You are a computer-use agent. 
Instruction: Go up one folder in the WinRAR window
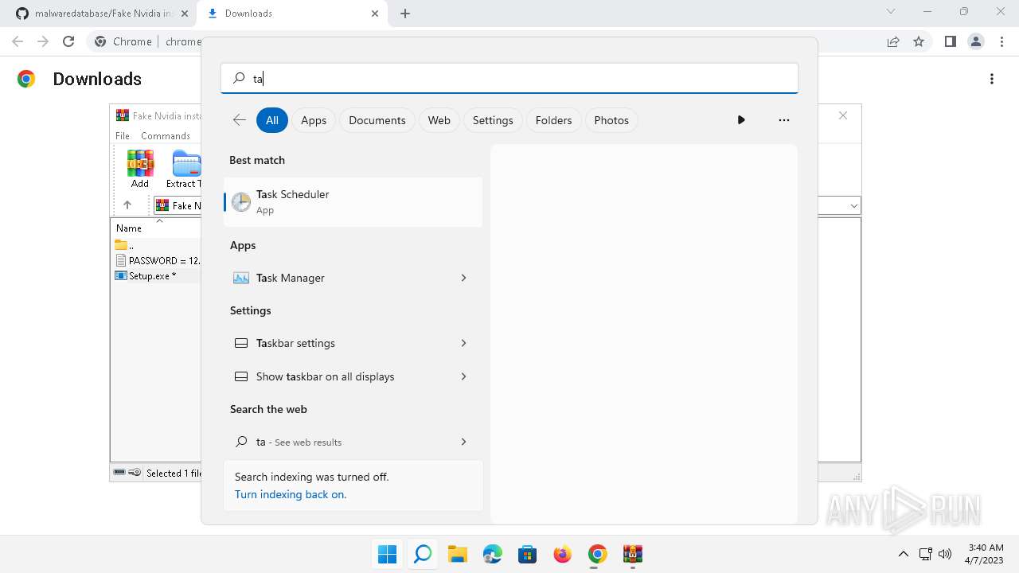coord(127,205)
